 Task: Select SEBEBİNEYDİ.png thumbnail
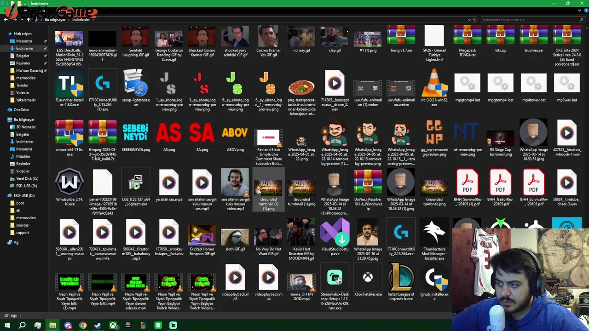pyautogui.click(x=135, y=133)
